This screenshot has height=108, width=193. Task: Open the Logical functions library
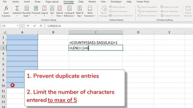pos(44,11)
